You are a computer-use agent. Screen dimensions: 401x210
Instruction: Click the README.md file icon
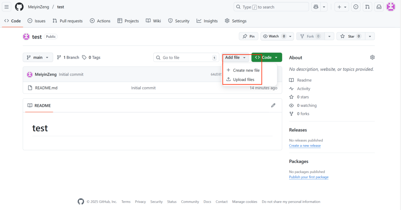tap(30, 88)
